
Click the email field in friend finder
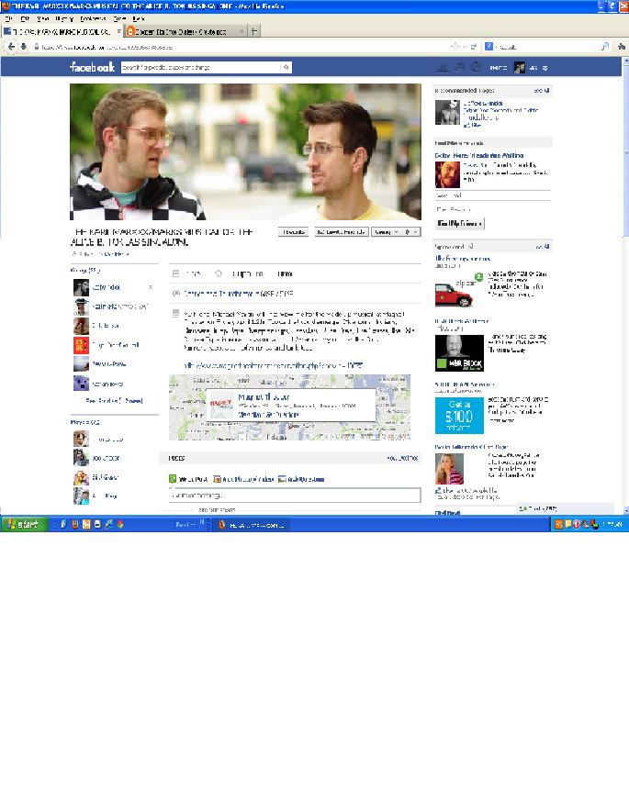click(x=493, y=195)
